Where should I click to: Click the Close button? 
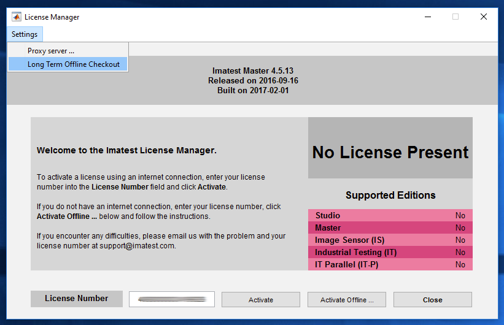(x=433, y=300)
